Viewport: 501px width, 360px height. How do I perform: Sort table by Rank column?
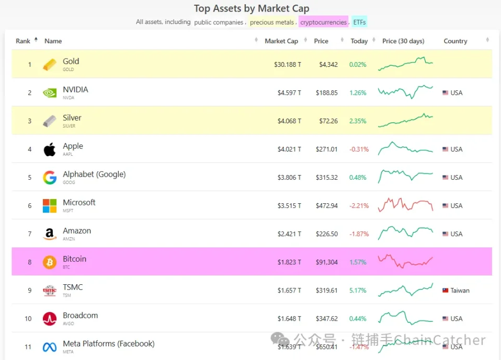tap(23, 41)
